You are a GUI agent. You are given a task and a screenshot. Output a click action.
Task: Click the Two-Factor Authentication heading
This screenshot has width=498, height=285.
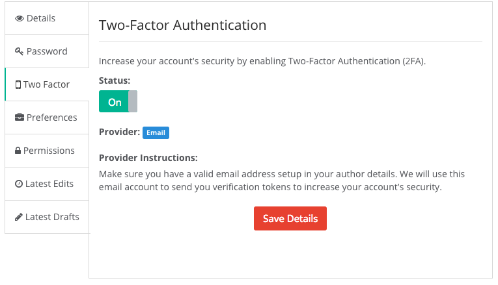tap(182, 25)
